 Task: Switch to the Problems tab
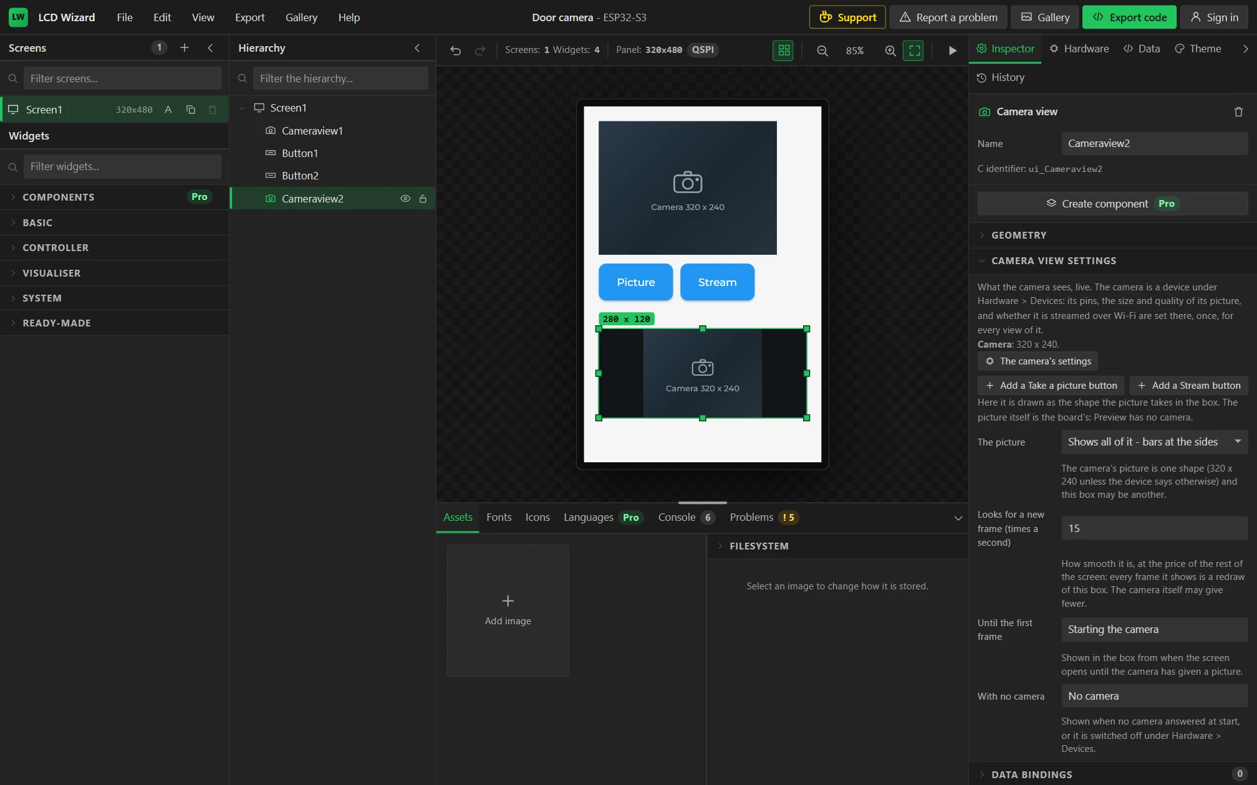point(764,518)
